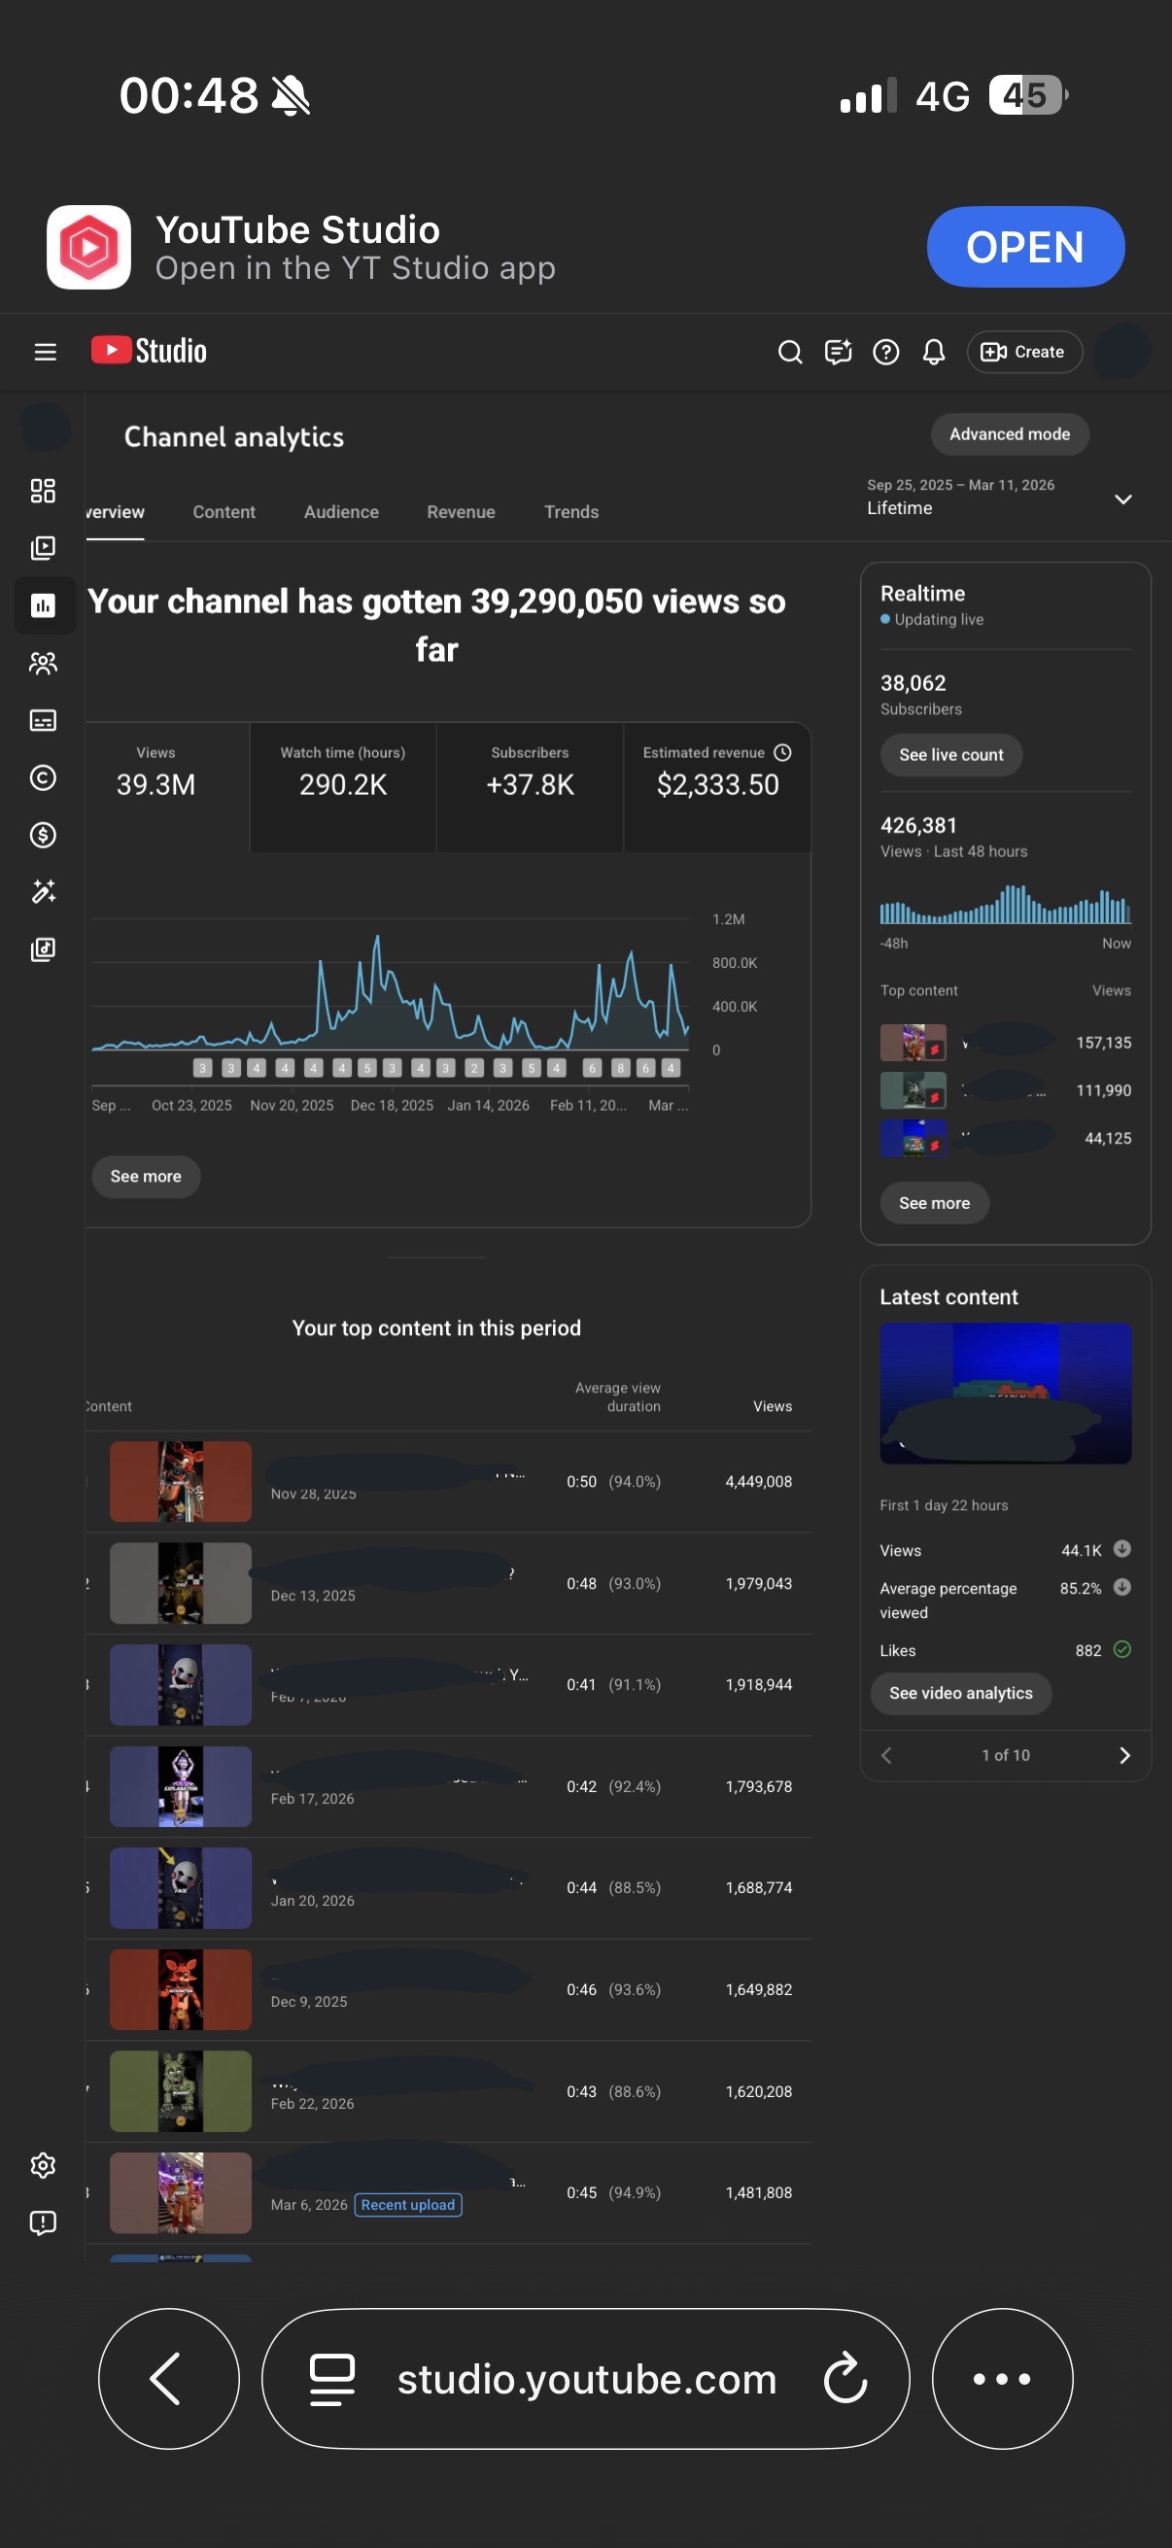This screenshot has width=1172, height=2548.
Task: Open the Copyright icon in sidebar
Action: (x=43, y=777)
